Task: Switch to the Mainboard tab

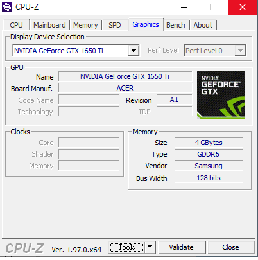Action: 49,25
